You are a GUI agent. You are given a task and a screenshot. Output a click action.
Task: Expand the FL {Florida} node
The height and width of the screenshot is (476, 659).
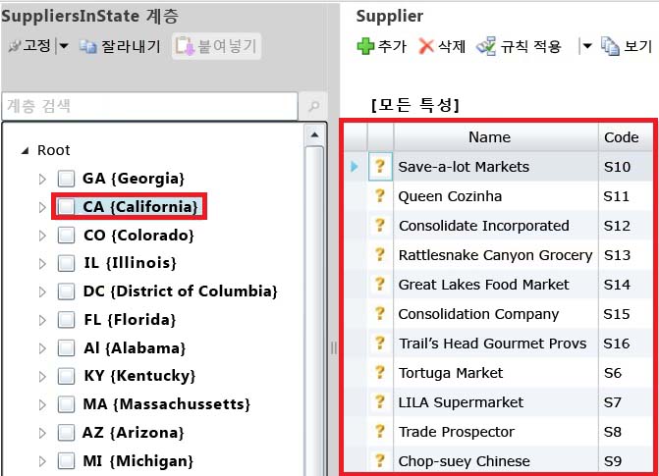pyautogui.click(x=42, y=320)
